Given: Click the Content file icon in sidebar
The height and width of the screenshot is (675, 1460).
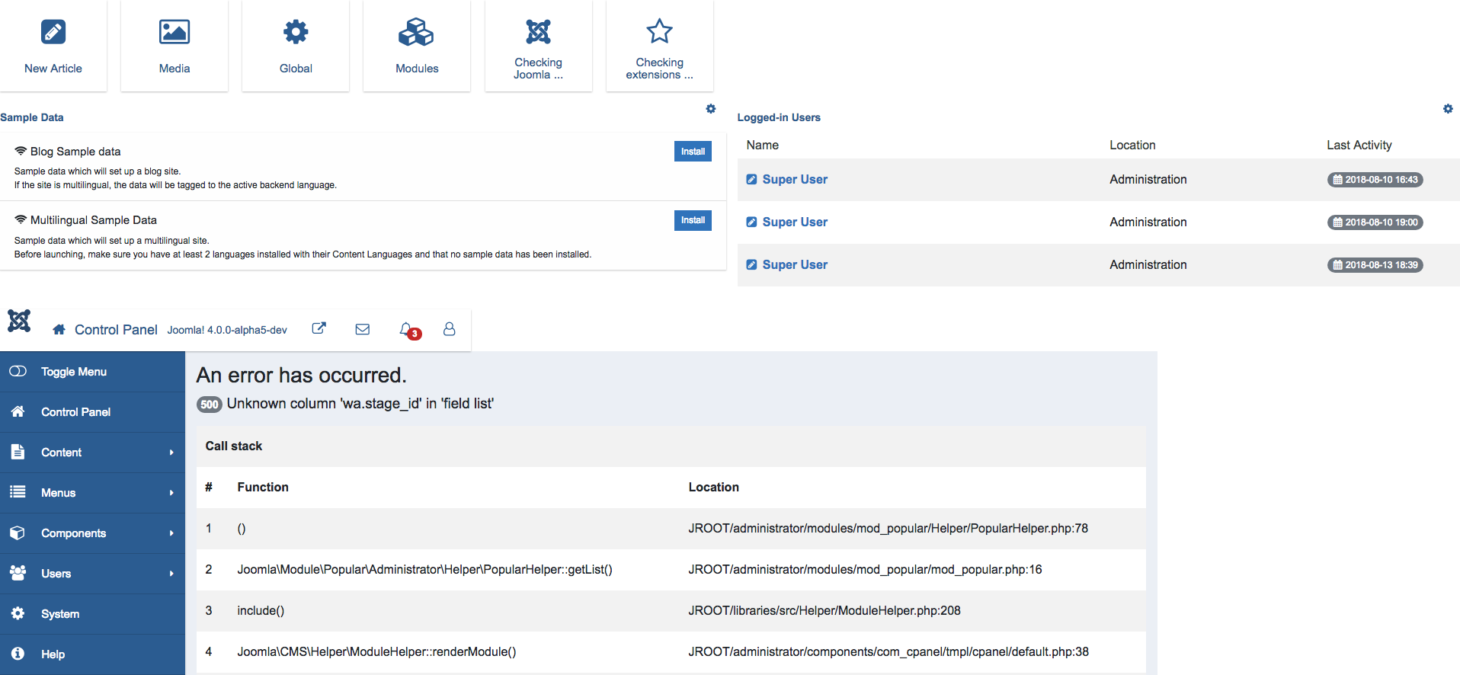Looking at the screenshot, I should (18, 452).
